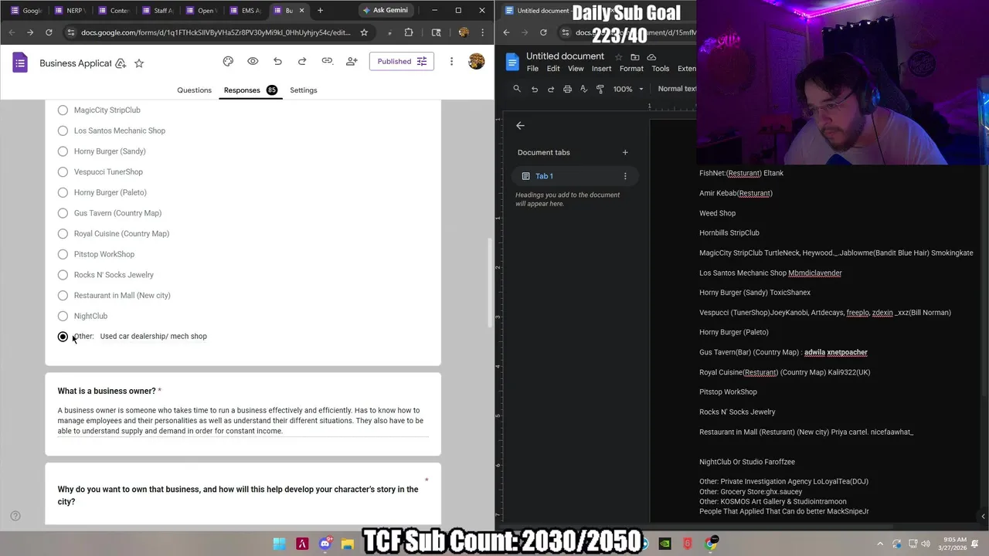Open add collaborators icon in Forms
989x556 pixels.
[352, 61]
